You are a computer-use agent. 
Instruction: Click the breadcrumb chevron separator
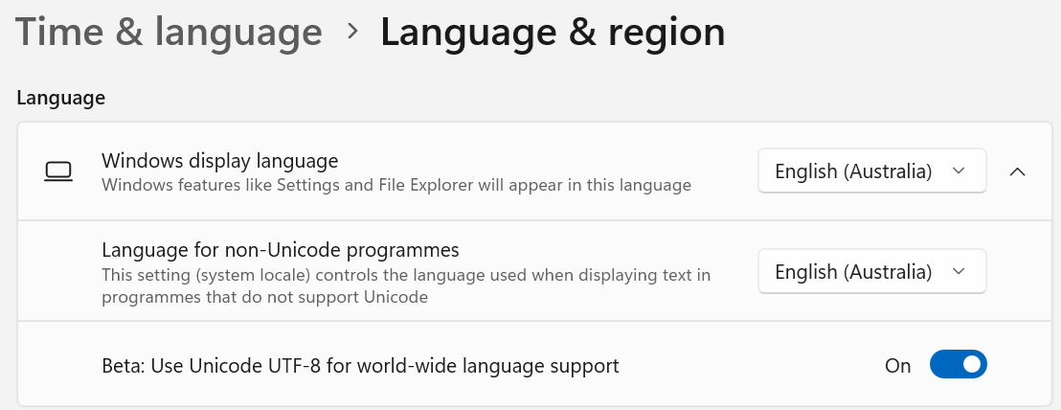tap(351, 31)
